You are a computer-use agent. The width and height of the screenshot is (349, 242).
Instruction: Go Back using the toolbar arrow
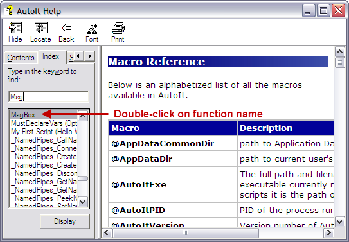[x=66, y=32]
